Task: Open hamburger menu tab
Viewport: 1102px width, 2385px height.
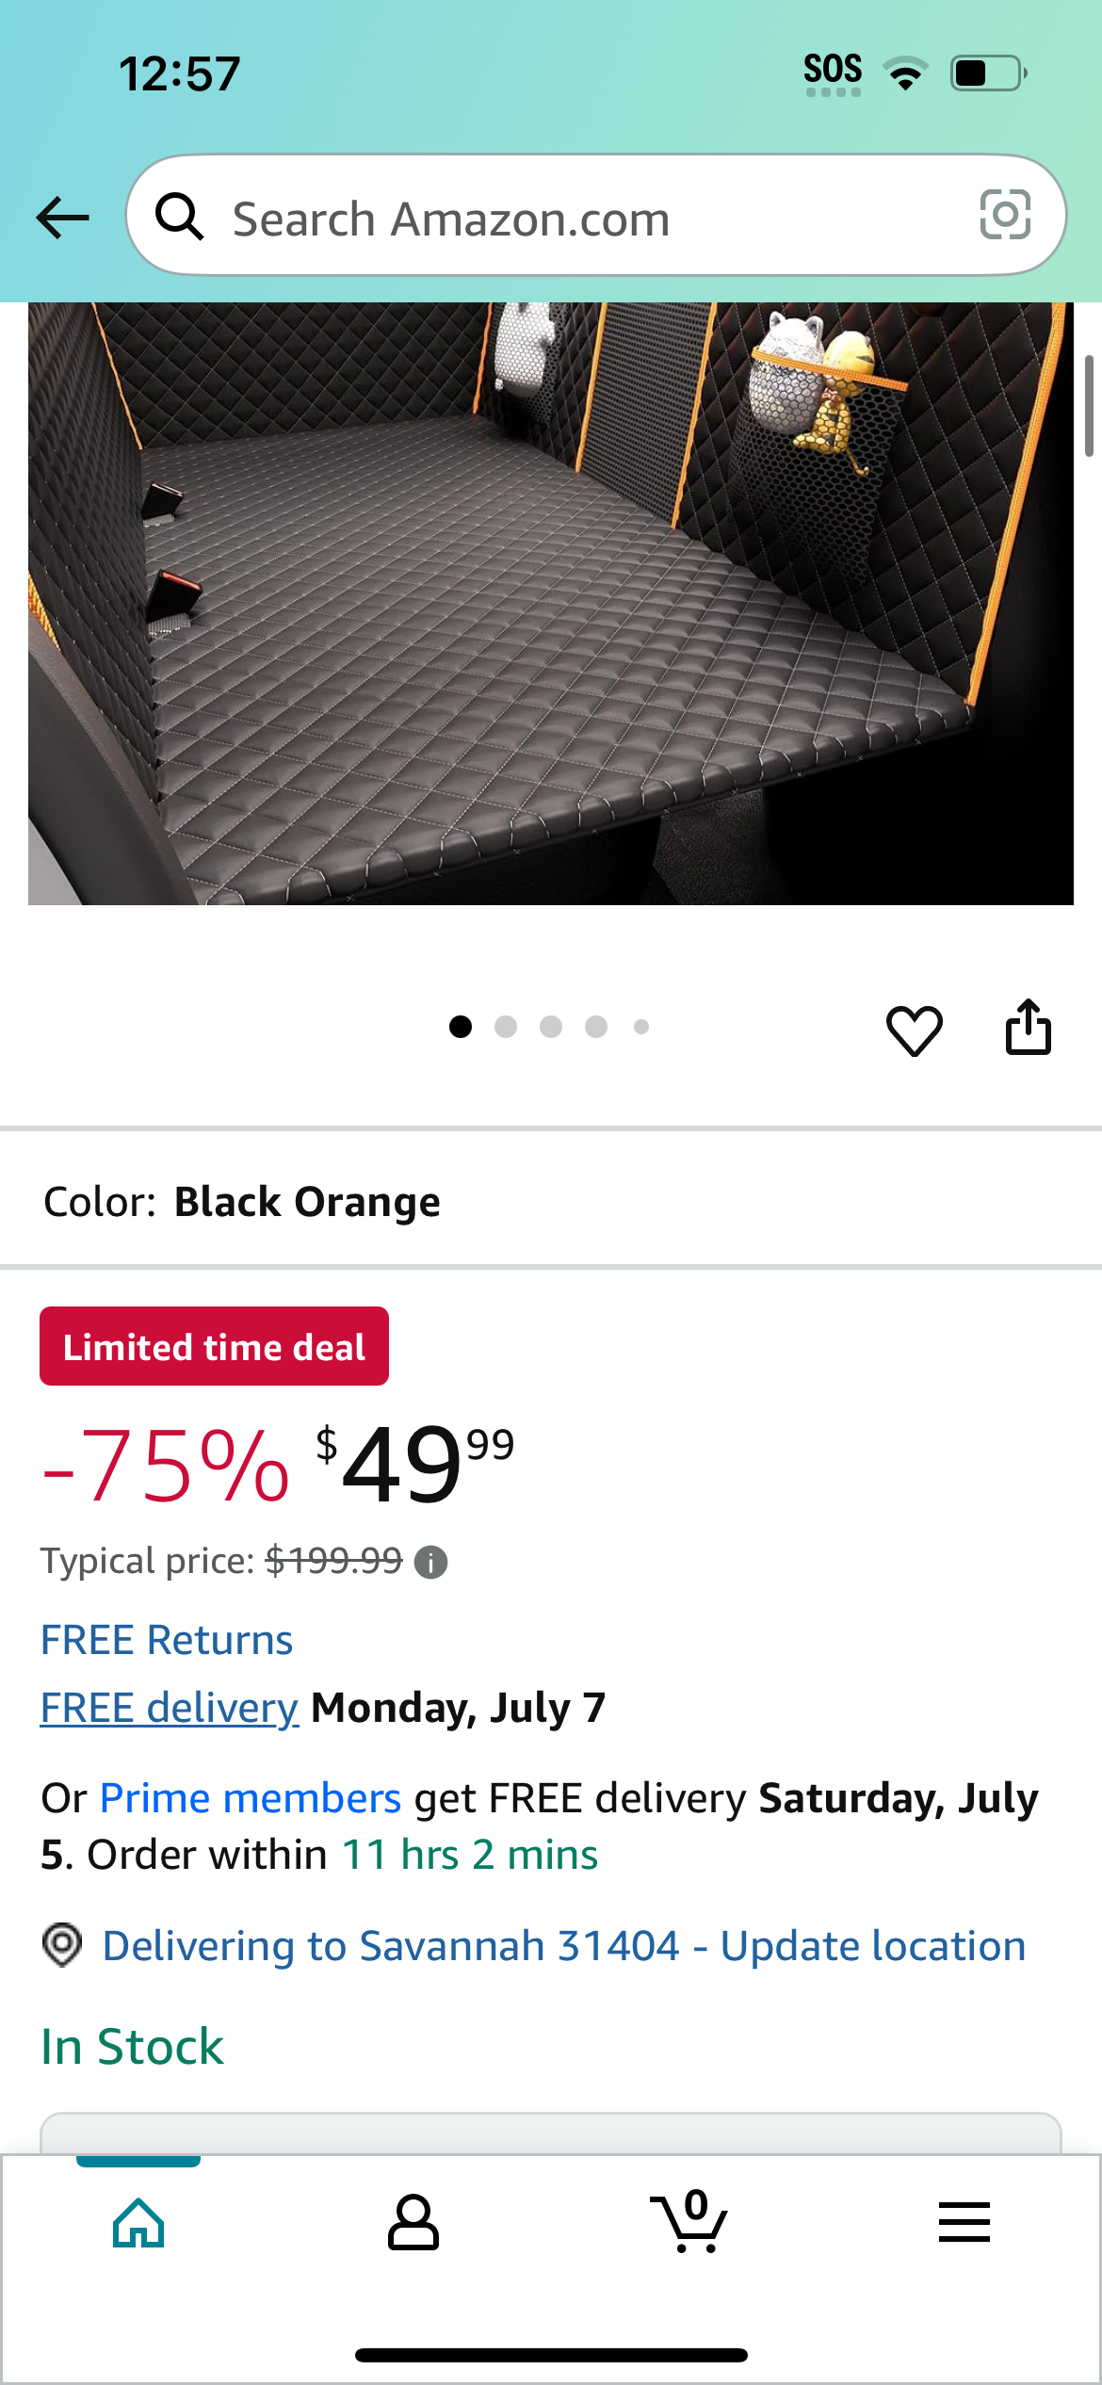Action: pos(964,2222)
